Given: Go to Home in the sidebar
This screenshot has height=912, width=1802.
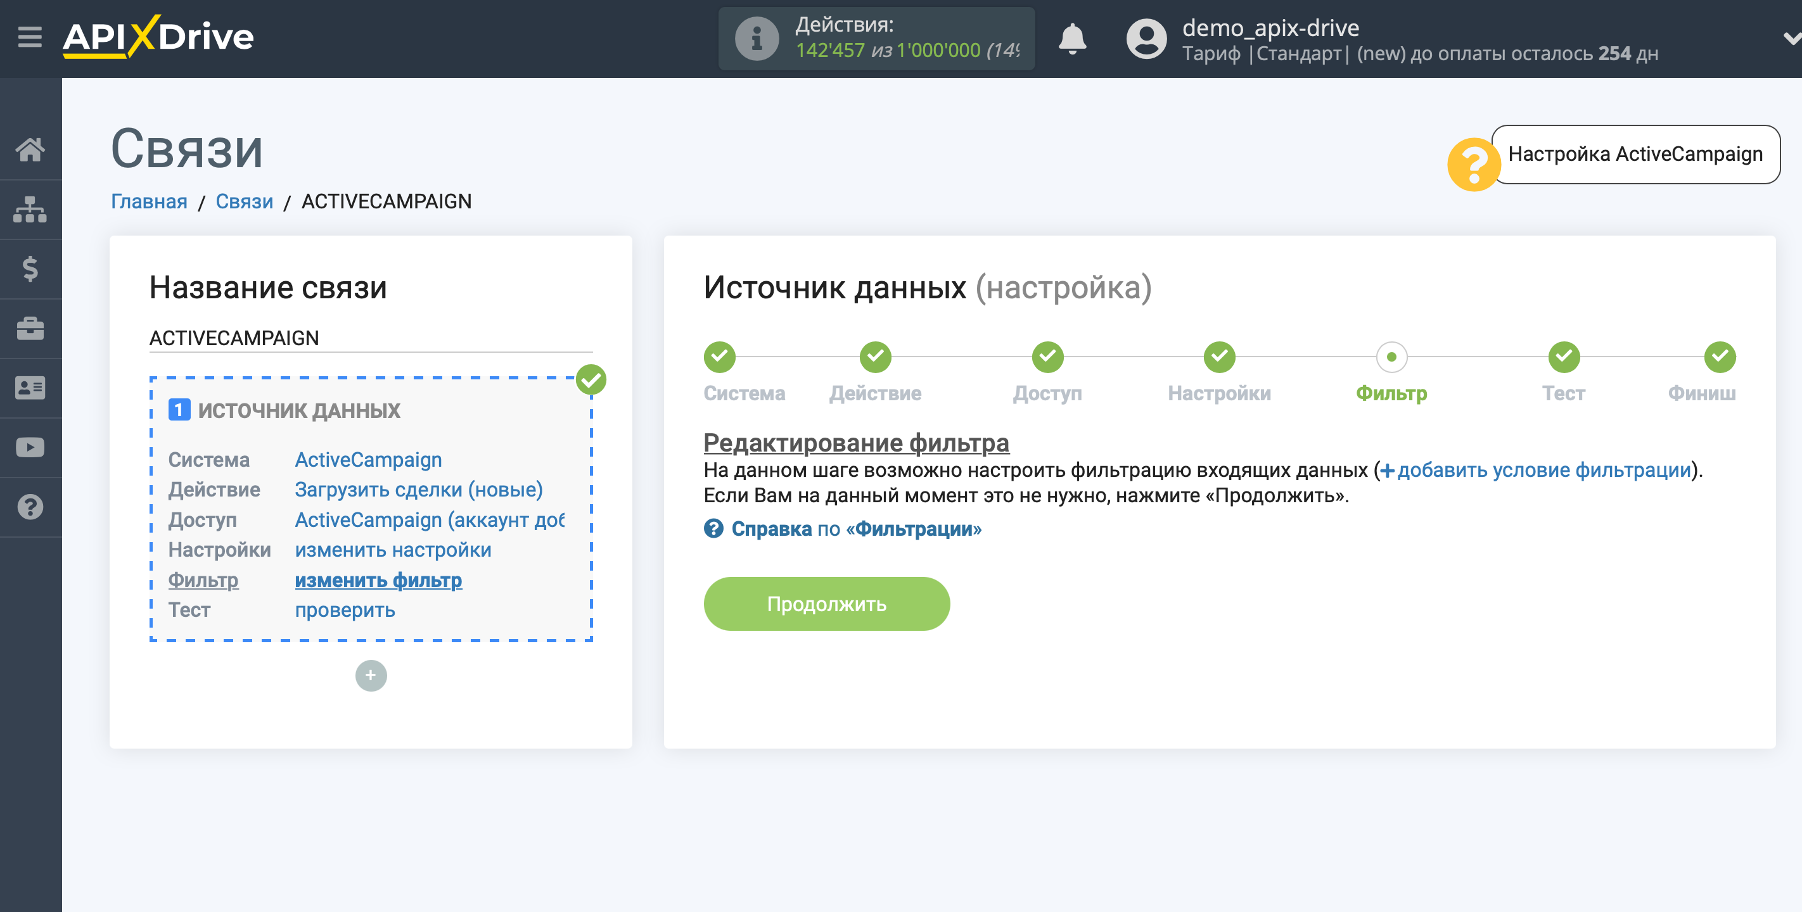Looking at the screenshot, I should [x=30, y=149].
